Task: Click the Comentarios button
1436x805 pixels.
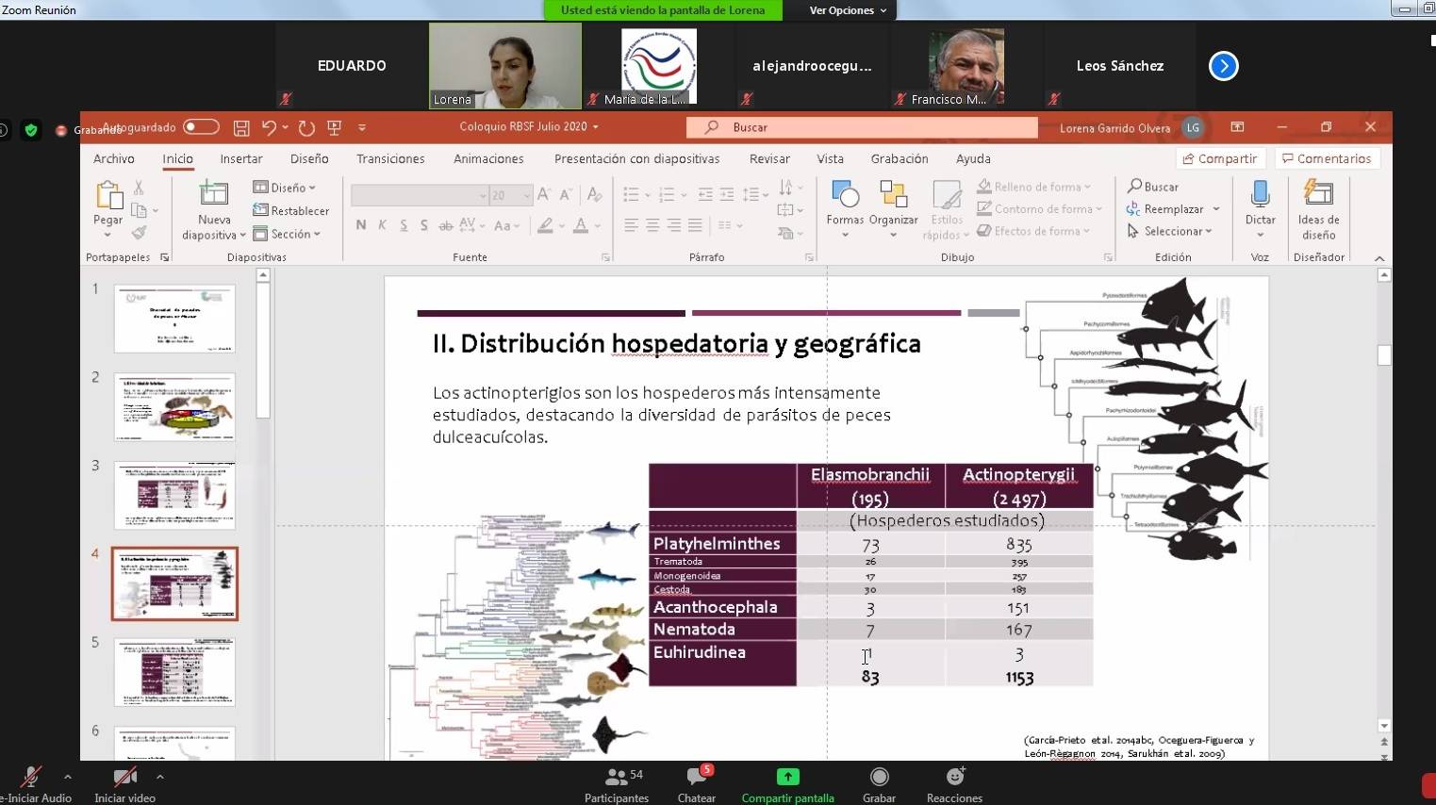Action: point(1327,158)
